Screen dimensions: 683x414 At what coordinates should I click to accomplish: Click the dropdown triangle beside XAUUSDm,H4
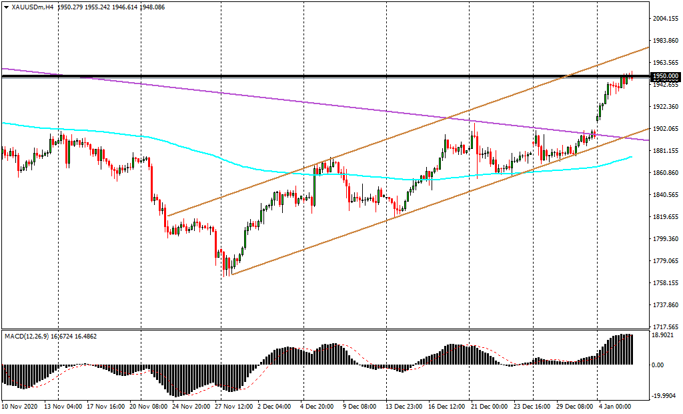click(6, 7)
